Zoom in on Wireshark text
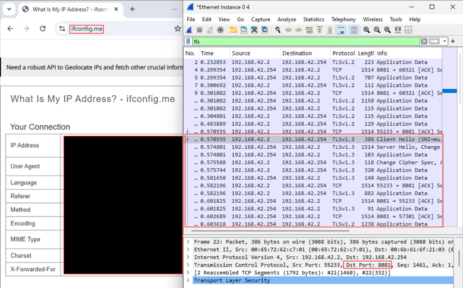Screen dimensions: 463x288 coord(367,30)
